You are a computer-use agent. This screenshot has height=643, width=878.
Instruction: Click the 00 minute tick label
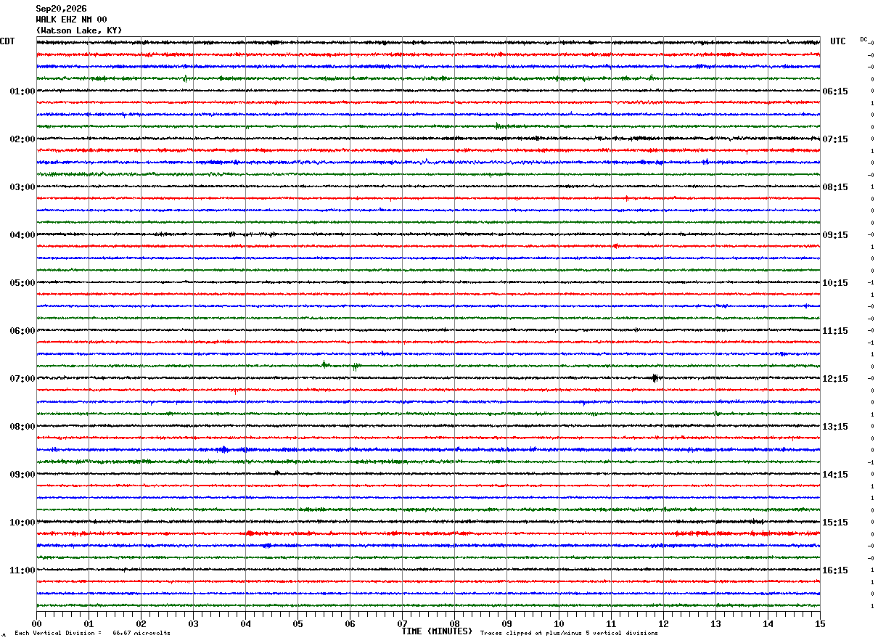point(36,623)
